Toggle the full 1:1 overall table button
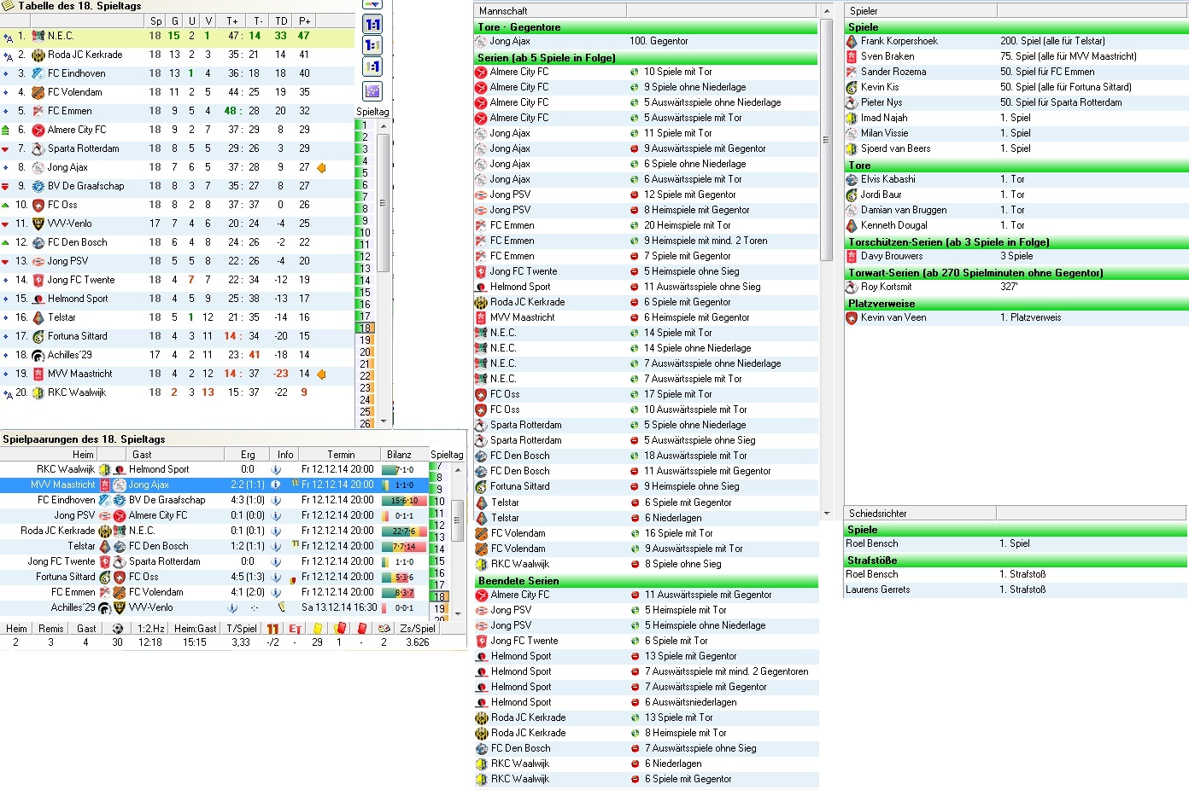This screenshot has width=1189, height=790. (372, 25)
